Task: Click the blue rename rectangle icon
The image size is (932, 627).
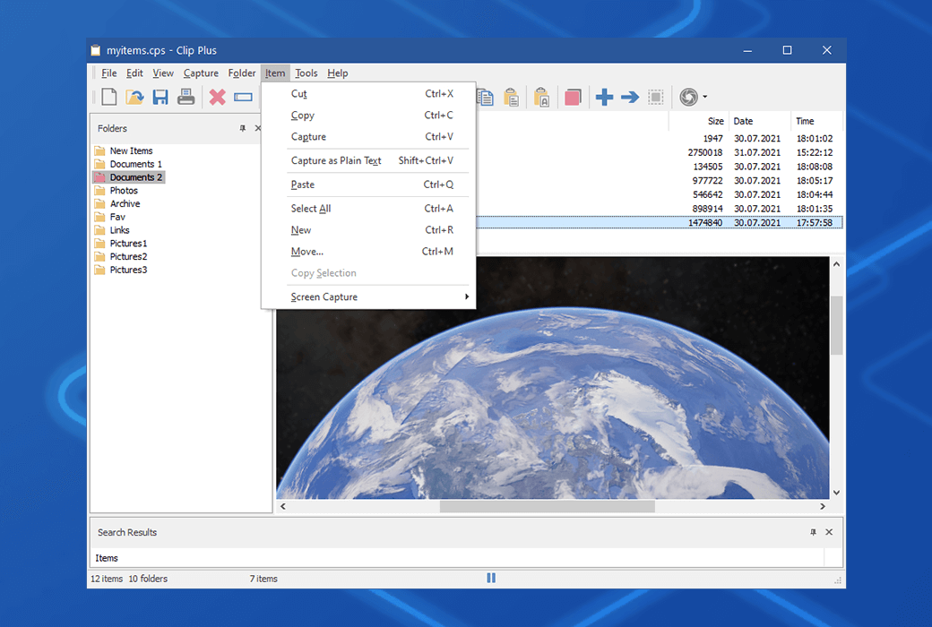Action: click(243, 97)
